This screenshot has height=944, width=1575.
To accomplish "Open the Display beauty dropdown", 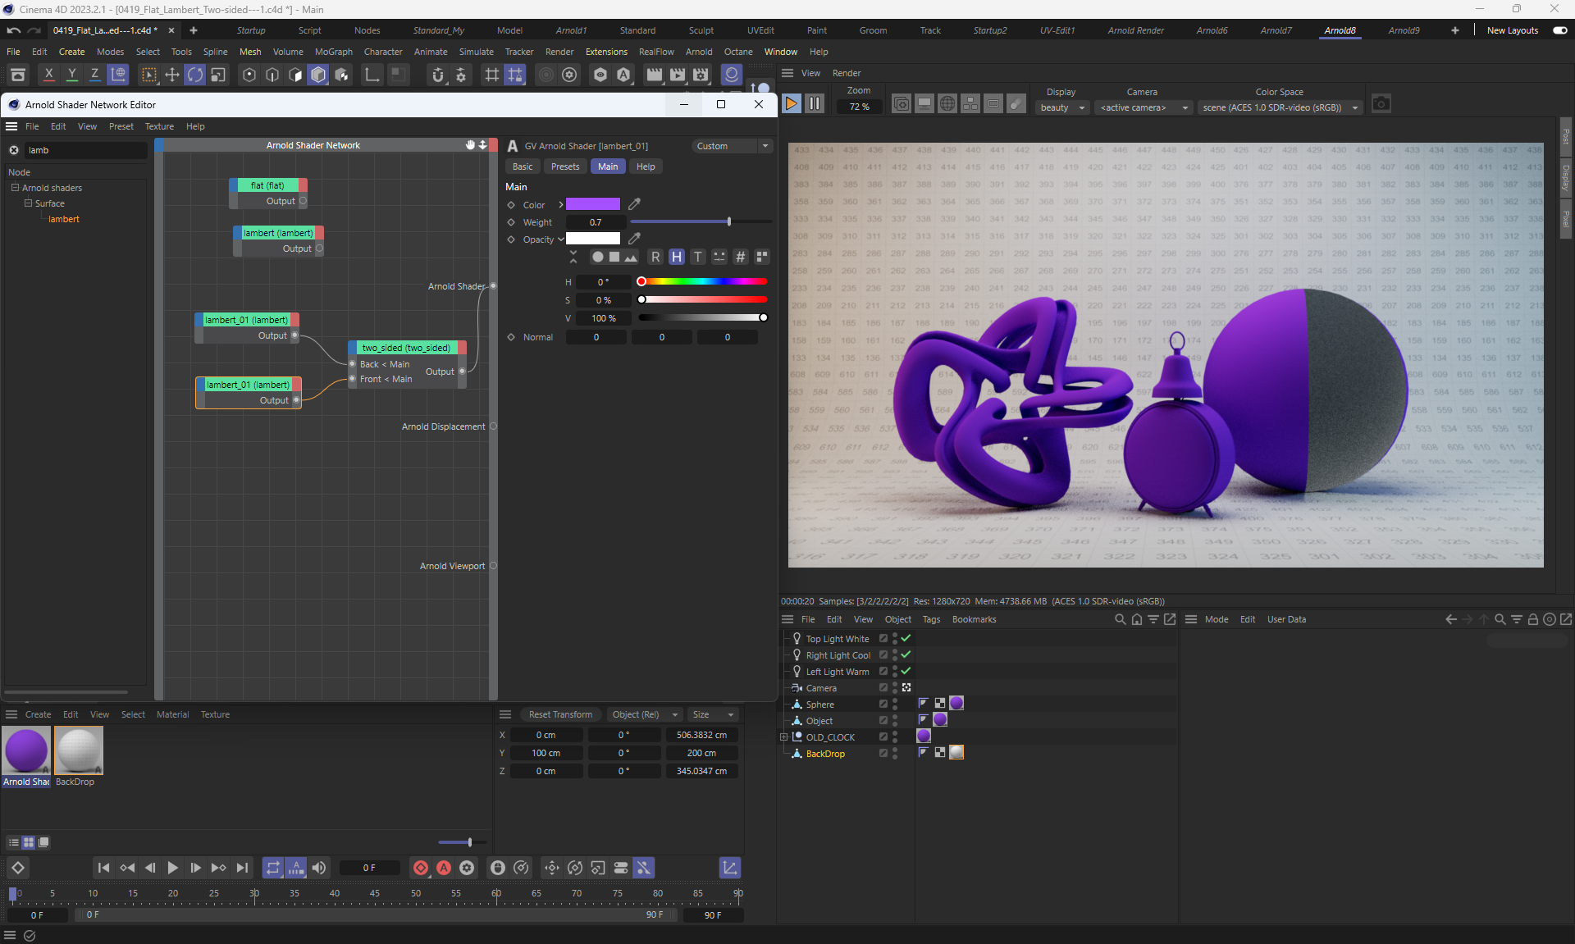I will tap(1062, 107).
